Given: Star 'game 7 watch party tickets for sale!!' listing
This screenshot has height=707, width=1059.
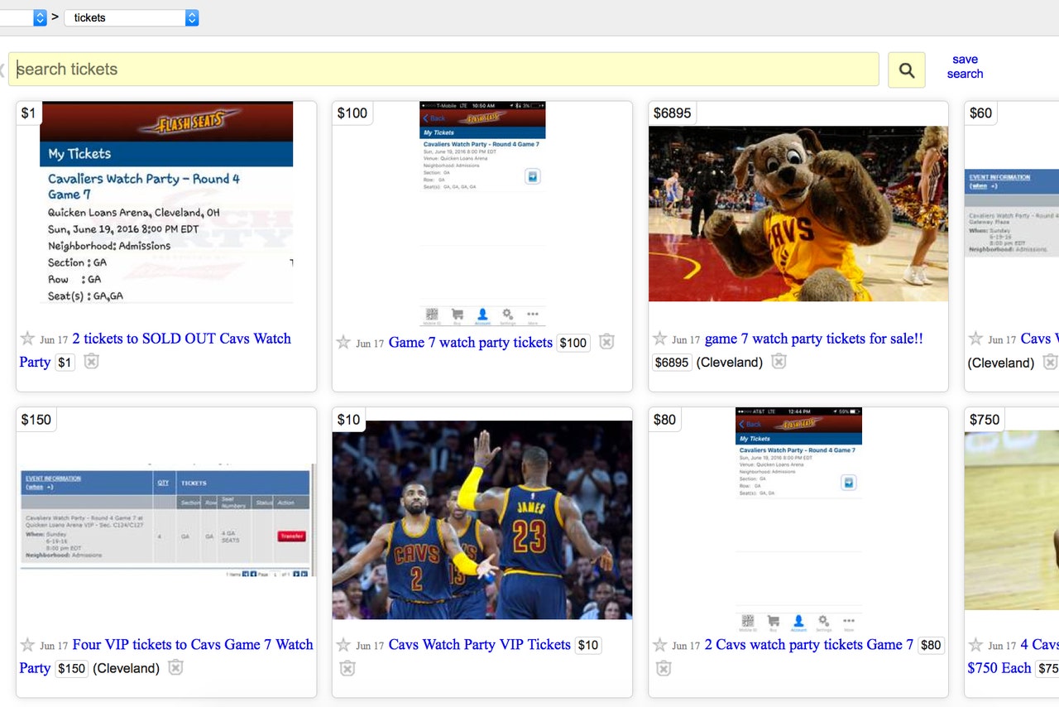Looking at the screenshot, I should pyautogui.click(x=659, y=339).
